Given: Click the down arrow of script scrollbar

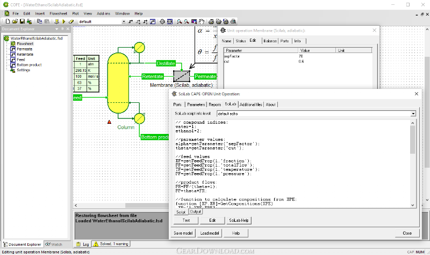Looking at the screenshot, I should (x=413, y=205).
